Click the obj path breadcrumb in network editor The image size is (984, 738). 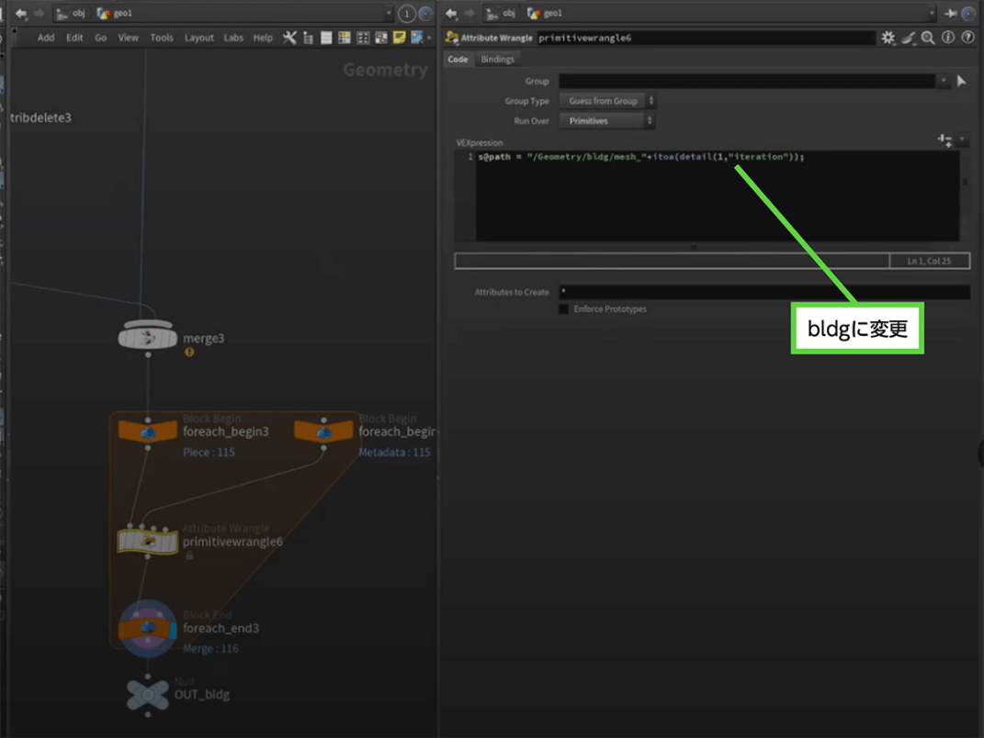tap(72, 14)
